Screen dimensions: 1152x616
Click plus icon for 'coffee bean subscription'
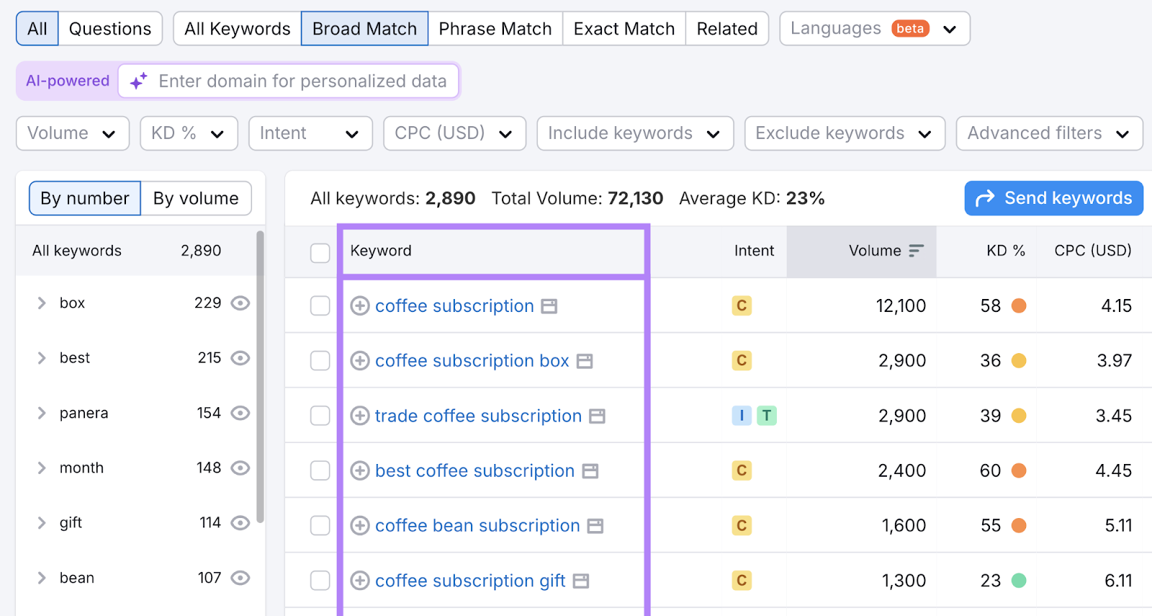point(359,526)
